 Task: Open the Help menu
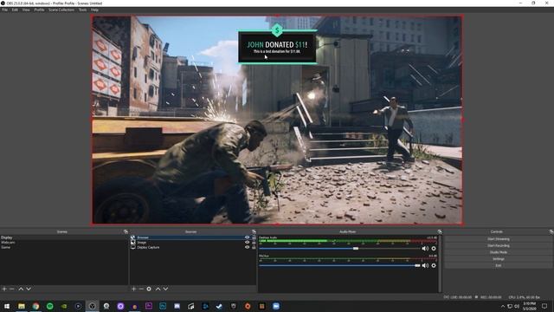[x=94, y=10]
